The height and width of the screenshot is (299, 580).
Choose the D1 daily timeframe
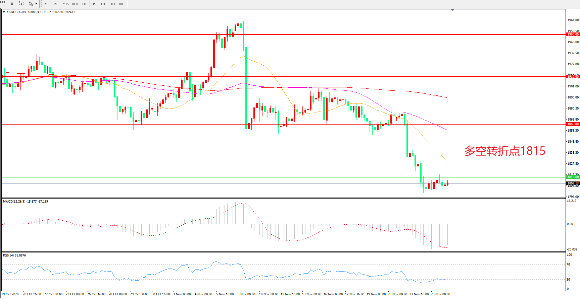(x=103, y=4)
